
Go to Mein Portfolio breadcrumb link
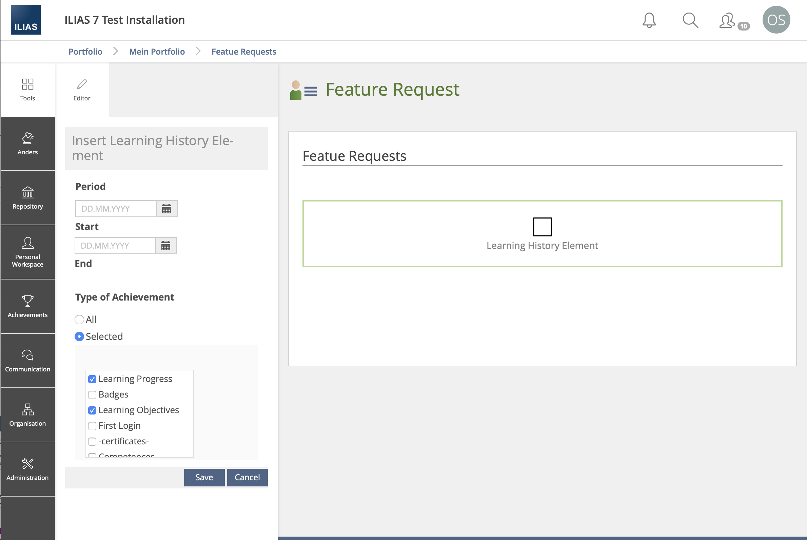point(157,52)
